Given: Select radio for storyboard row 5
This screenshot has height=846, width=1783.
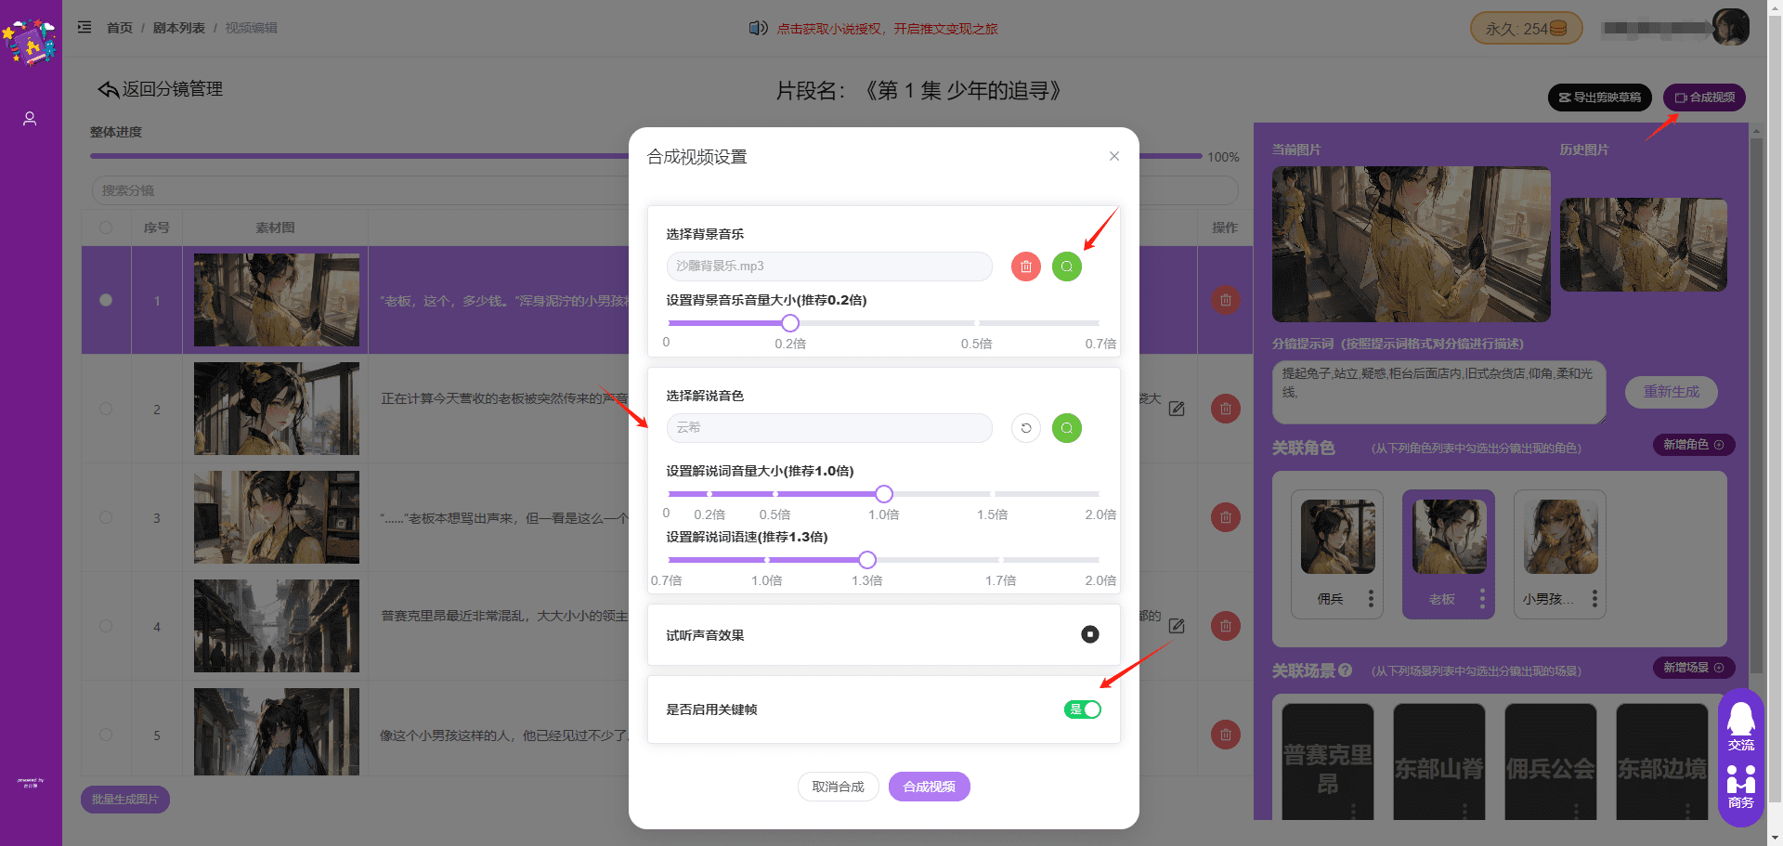Looking at the screenshot, I should click(106, 735).
